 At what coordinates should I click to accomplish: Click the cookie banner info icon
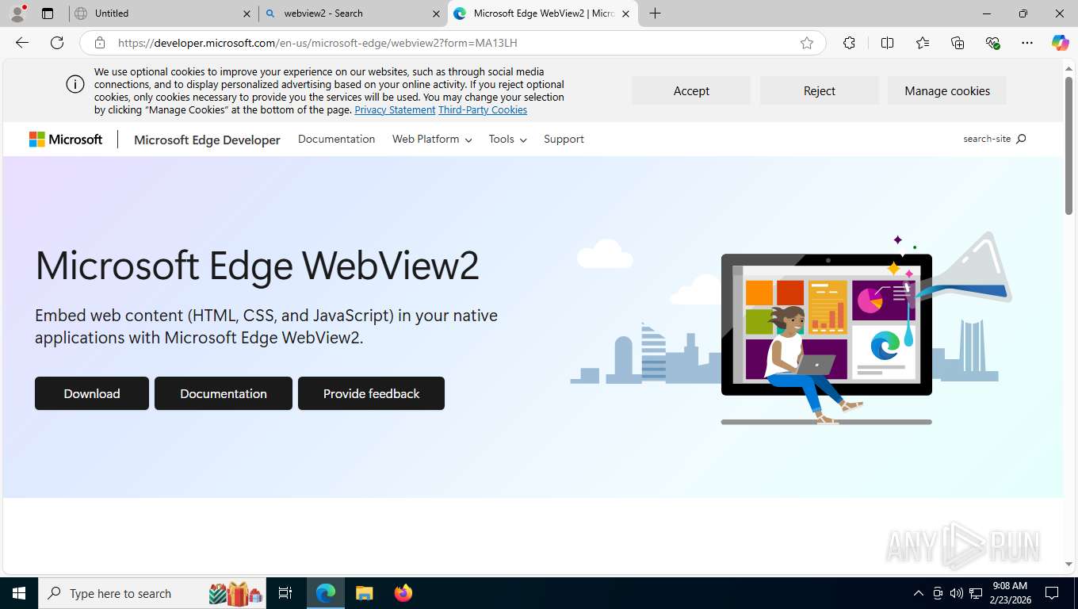(x=75, y=85)
